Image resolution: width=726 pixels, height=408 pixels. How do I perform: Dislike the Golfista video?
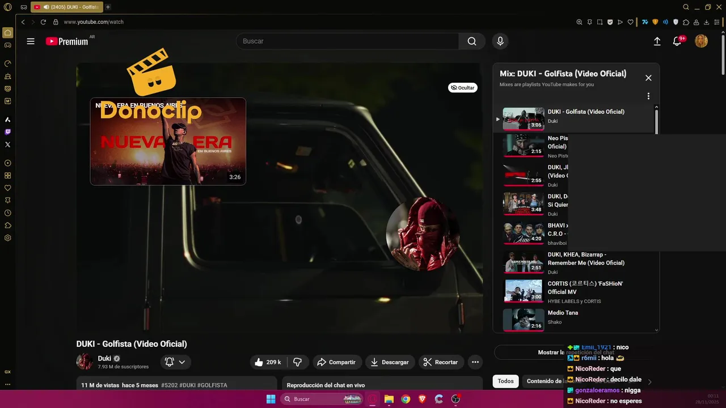click(297, 362)
